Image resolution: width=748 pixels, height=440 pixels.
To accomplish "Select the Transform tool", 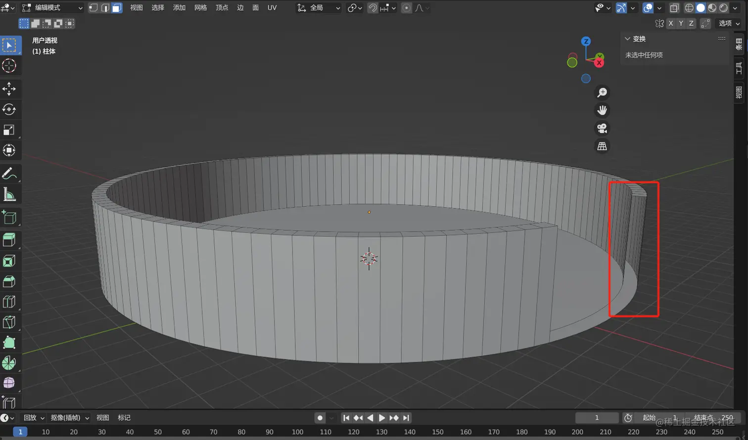I will [9, 150].
